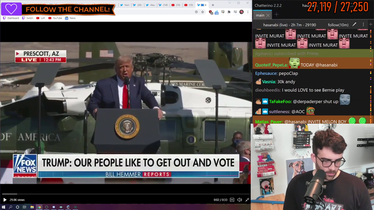Screen dimensions: 374x210
Task: Click username Vasnia in chat
Action: click(x=269, y=82)
